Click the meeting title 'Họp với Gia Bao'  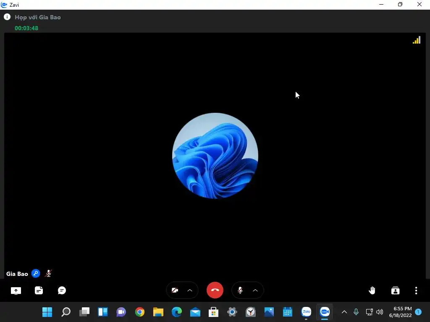pyautogui.click(x=37, y=17)
